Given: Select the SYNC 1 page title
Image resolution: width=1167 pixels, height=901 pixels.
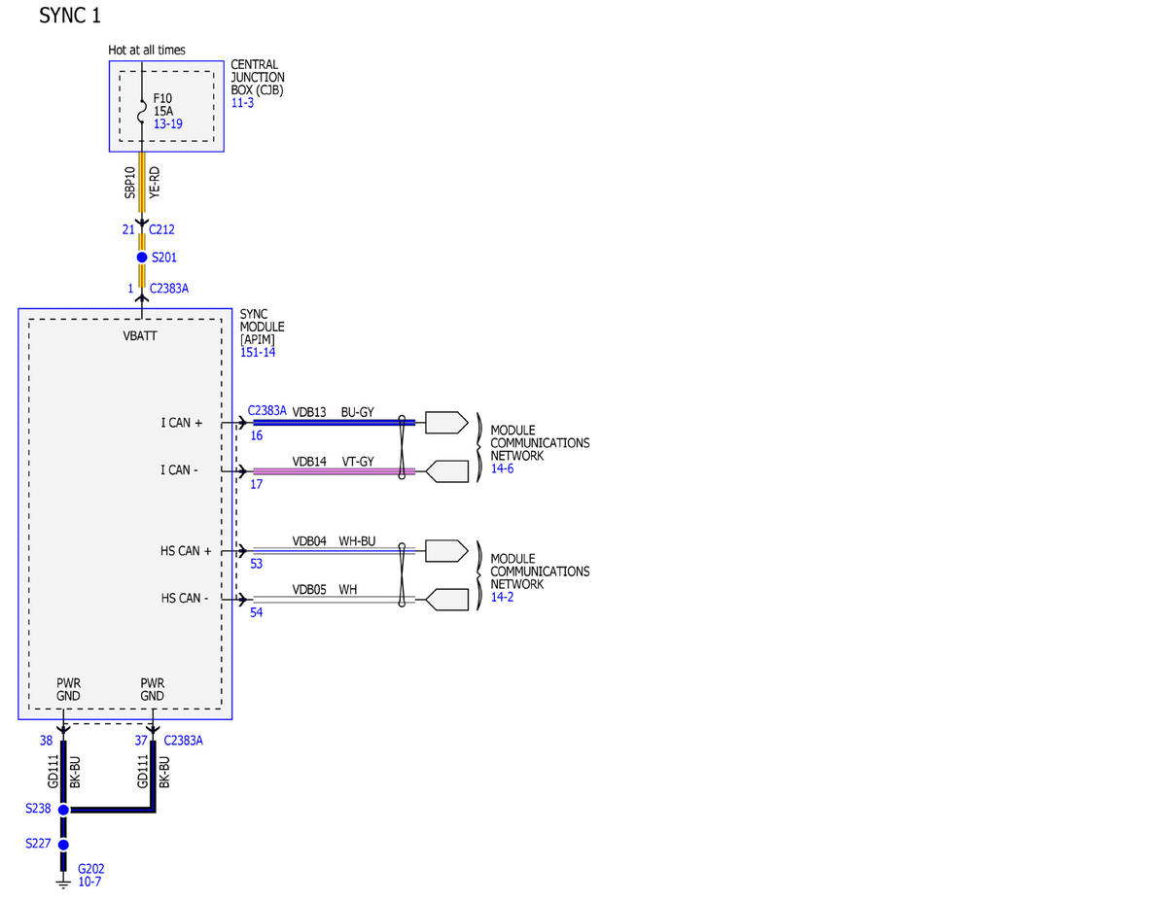Looking at the screenshot, I should click(x=70, y=16).
